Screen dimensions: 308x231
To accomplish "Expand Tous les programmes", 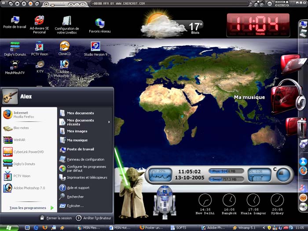I will 31,208.
